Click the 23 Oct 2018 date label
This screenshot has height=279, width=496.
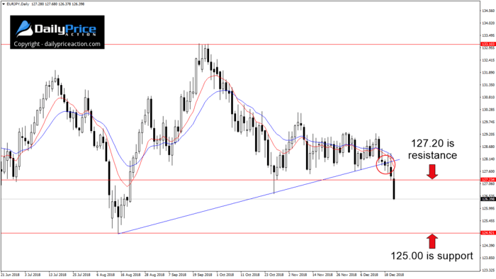[274, 275]
